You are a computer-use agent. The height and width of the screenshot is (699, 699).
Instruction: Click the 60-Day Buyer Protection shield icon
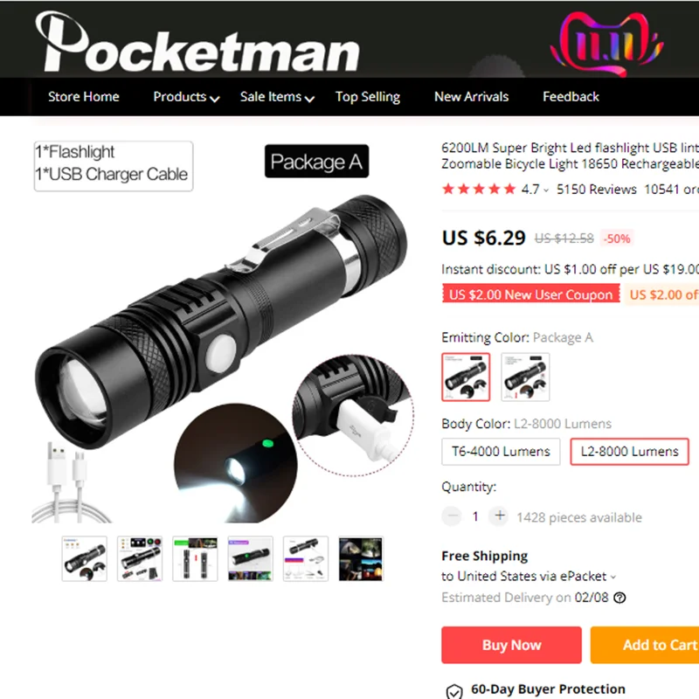454,691
